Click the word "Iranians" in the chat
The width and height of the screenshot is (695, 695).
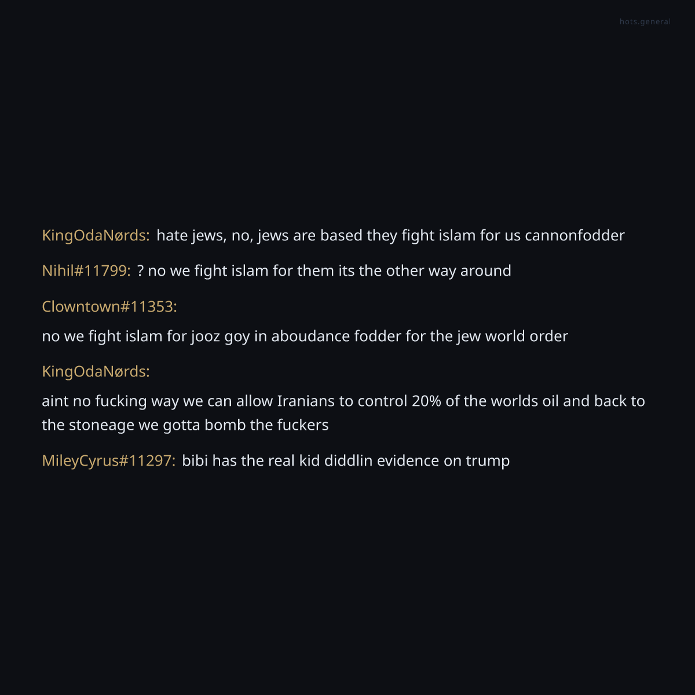click(306, 401)
